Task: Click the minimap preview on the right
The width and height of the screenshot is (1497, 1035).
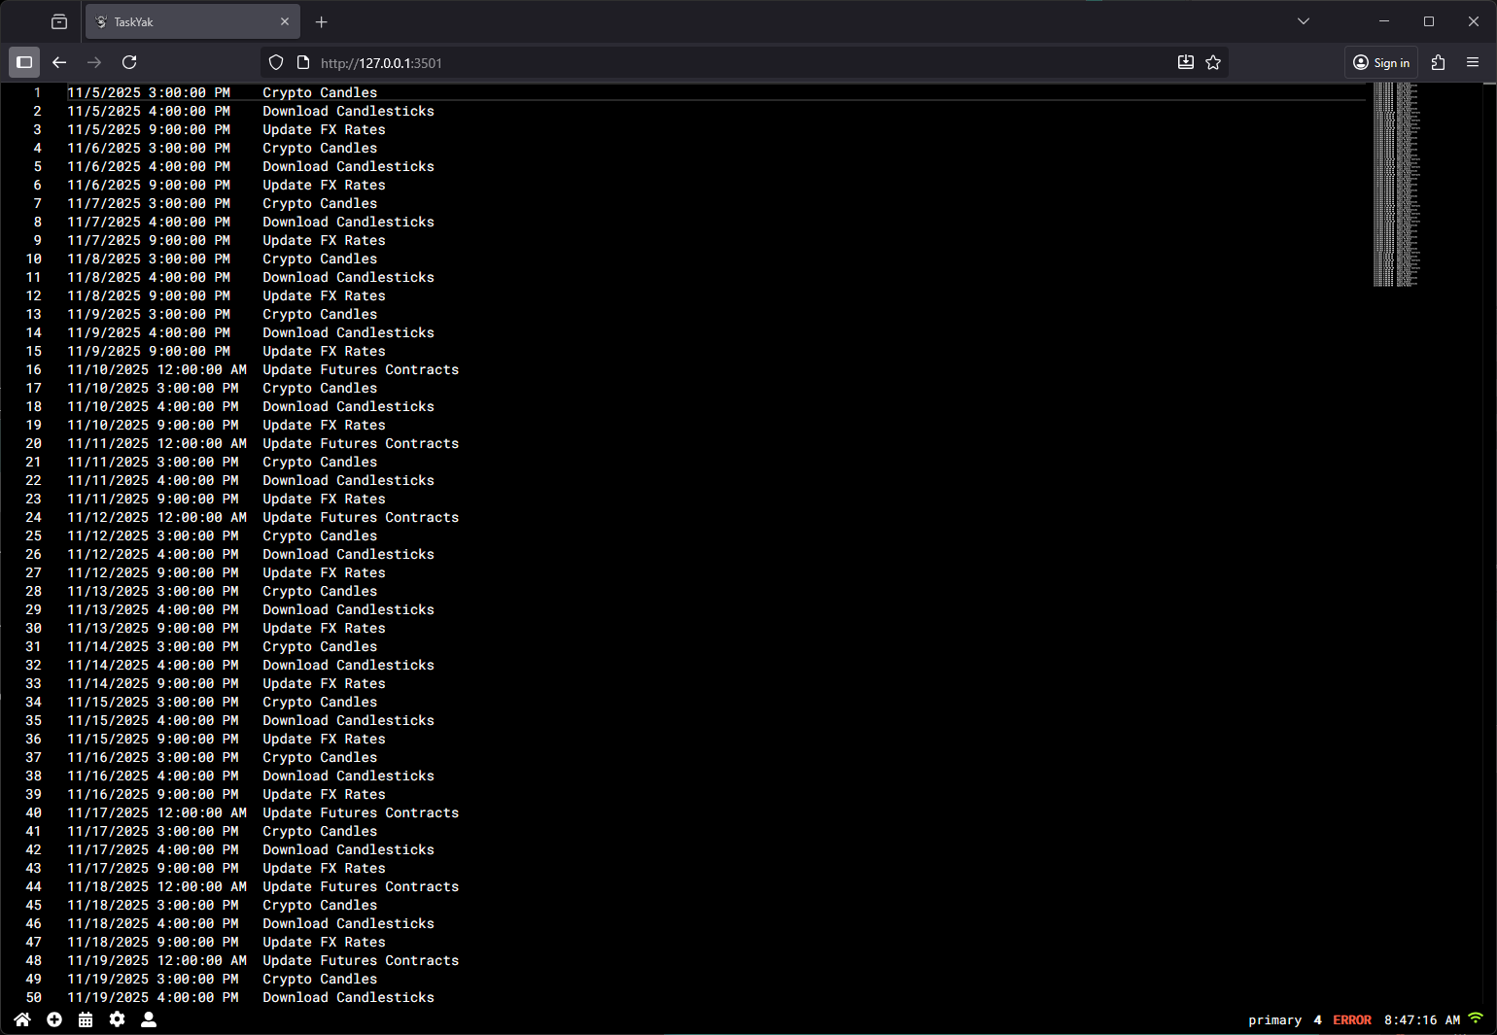Action: [1396, 185]
